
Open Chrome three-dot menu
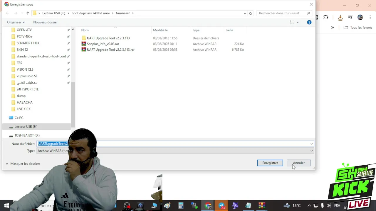coord(370,17)
